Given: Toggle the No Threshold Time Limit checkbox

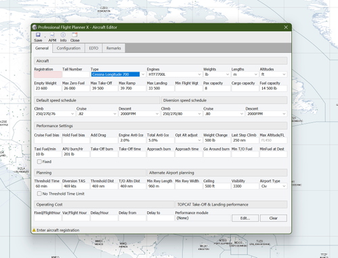Looking at the screenshot, I should pyautogui.click(x=39, y=194).
